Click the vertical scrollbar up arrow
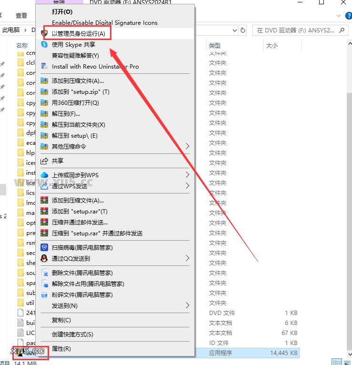Viewport: 352px width, 365px height. [350, 43]
